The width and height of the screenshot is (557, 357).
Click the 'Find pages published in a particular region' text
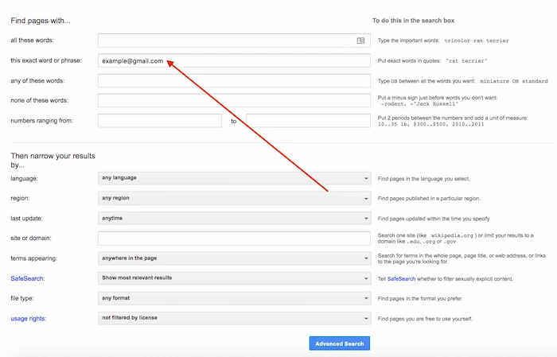tap(429, 198)
